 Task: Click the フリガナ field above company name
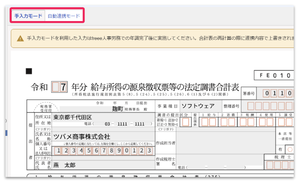(x=103, y=129)
